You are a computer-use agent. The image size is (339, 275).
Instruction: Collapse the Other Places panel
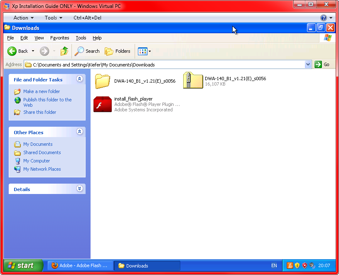click(80, 132)
